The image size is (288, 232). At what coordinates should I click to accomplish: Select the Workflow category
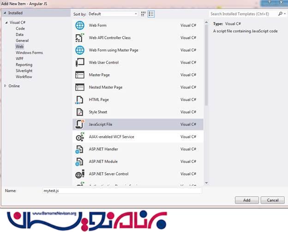click(24, 77)
